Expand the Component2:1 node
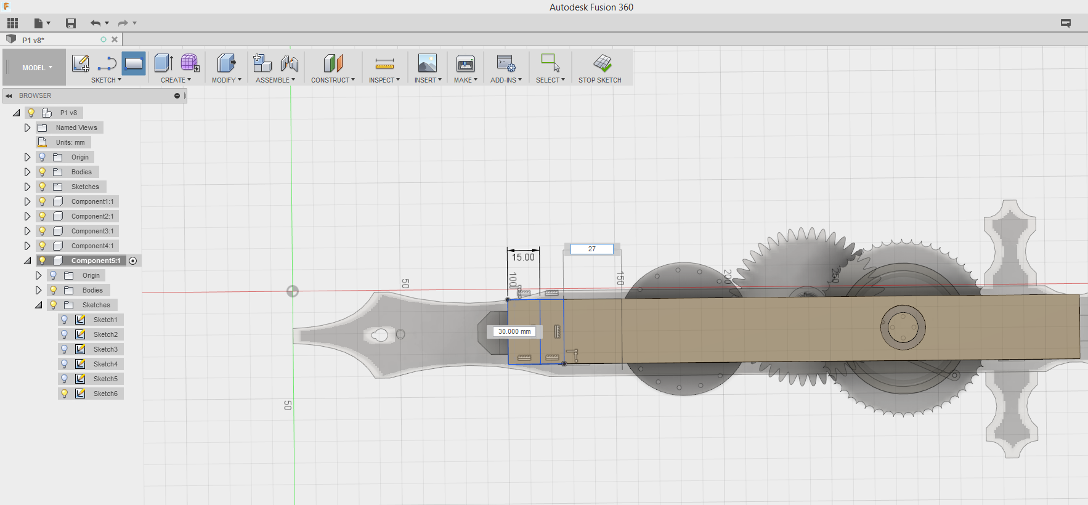Screen dimensions: 1088x505 (x=27, y=216)
